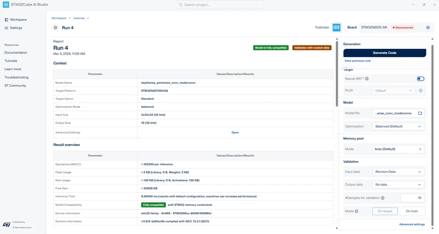Click the Model is fully compatible badge
Viewport: 439px width, 234px height.
(271, 48)
